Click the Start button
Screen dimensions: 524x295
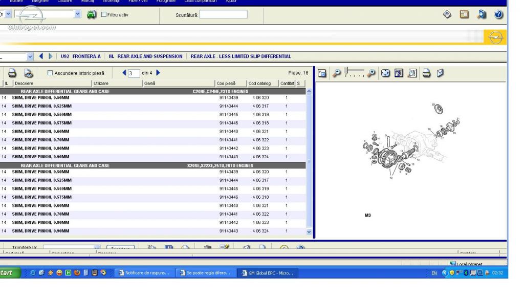9,273
